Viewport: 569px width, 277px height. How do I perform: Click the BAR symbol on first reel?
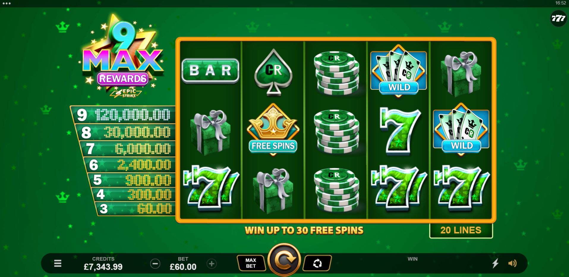[x=210, y=71]
